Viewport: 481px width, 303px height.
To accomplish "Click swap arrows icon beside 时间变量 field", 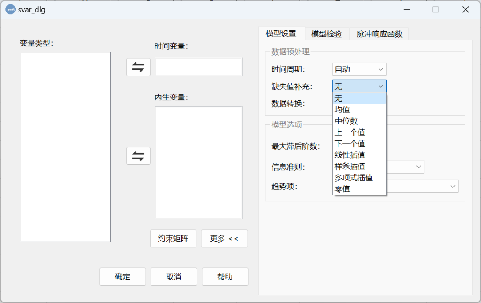I will tap(138, 67).
